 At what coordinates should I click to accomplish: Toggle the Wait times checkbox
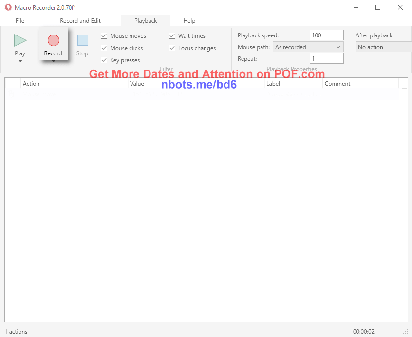pyautogui.click(x=172, y=35)
